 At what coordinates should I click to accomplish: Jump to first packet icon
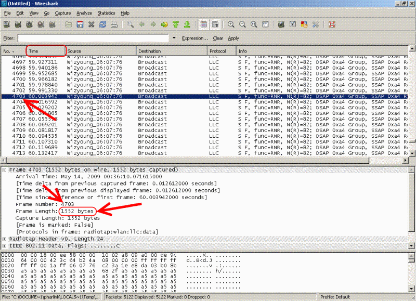tap(176, 24)
